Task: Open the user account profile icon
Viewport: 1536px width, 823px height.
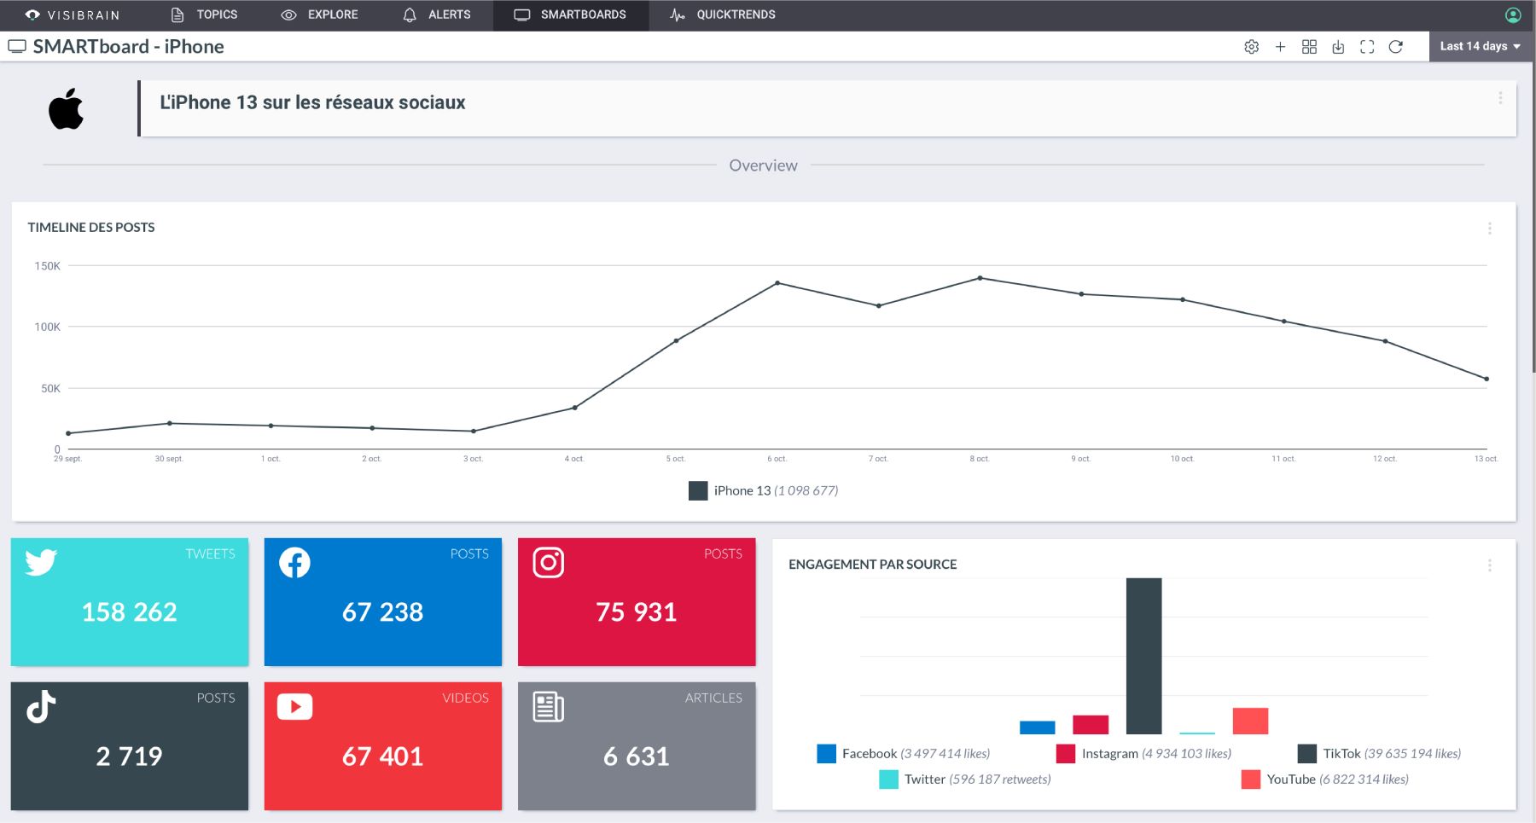Action: [1513, 15]
